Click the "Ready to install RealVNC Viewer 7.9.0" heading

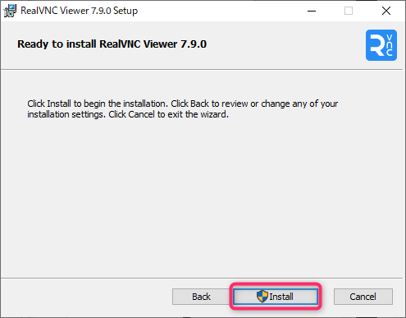click(x=112, y=44)
